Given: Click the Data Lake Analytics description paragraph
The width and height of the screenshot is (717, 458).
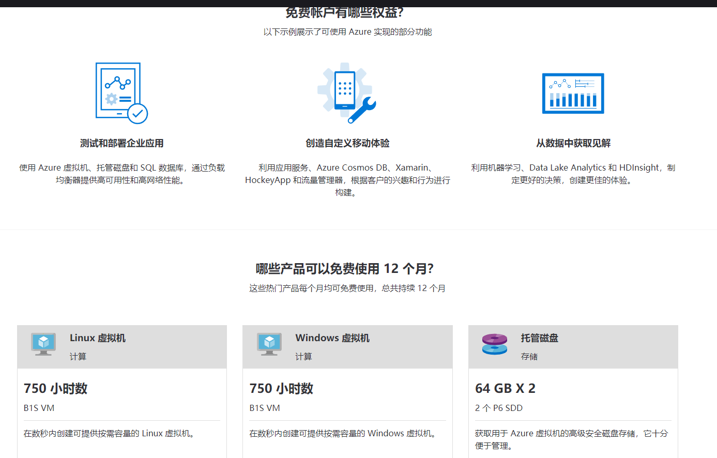Looking at the screenshot, I should tap(573, 174).
